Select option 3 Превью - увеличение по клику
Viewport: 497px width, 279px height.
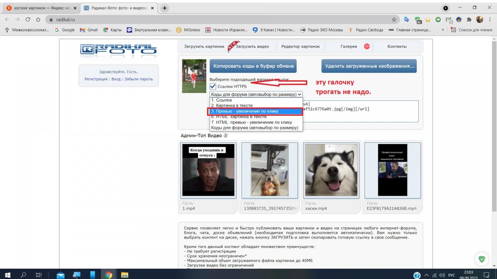[x=256, y=111]
